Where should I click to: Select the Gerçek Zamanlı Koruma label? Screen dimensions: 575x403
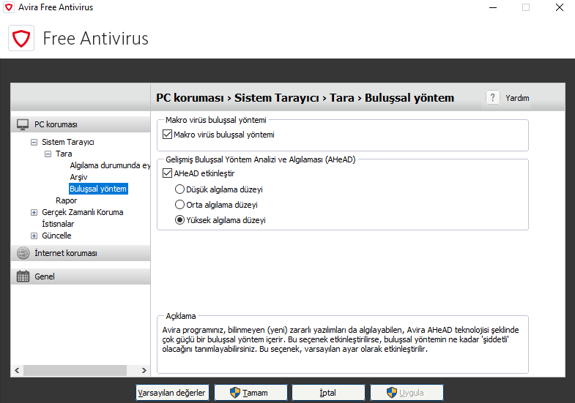83,212
